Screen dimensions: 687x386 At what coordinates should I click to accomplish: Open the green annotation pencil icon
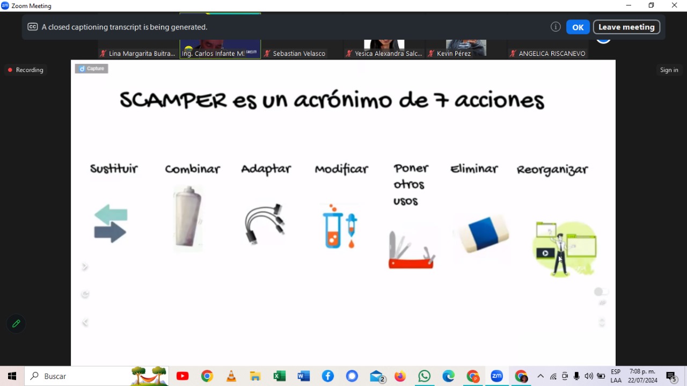16,324
